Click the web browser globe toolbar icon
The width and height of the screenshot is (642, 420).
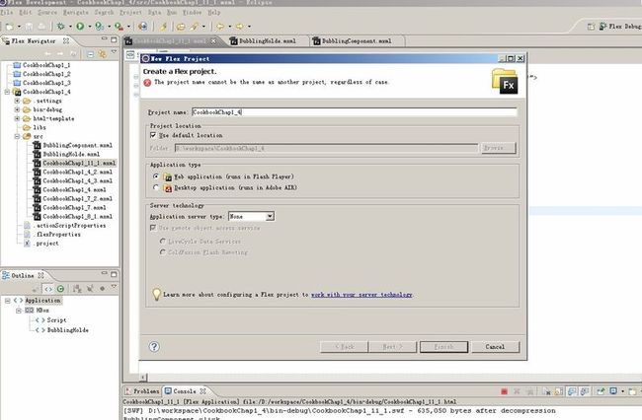[142, 27]
